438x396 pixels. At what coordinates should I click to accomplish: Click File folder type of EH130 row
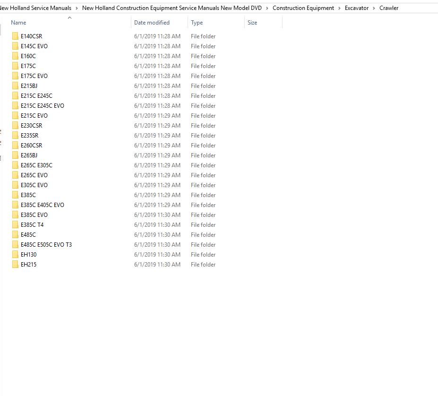[x=203, y=255]
